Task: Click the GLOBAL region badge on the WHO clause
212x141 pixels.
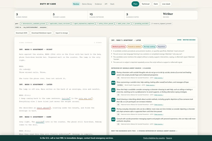Action: point(120,85)
